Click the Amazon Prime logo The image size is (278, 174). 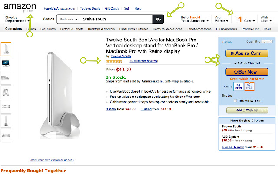pos(14,7)
